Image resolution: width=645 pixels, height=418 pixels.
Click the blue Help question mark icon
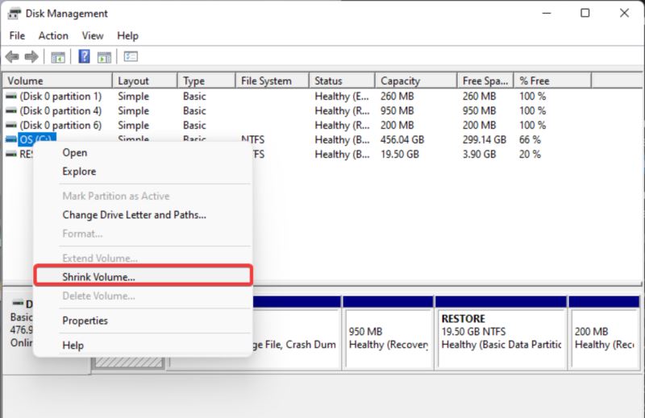[84, 57]
